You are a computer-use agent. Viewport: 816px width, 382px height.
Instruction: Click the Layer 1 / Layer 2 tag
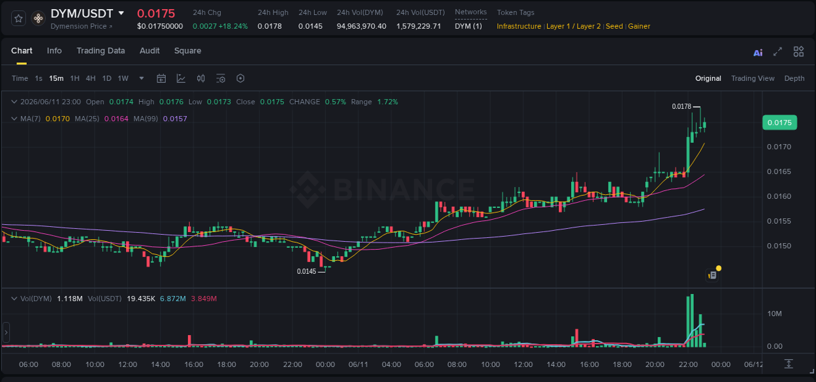(x=573, y=26)
